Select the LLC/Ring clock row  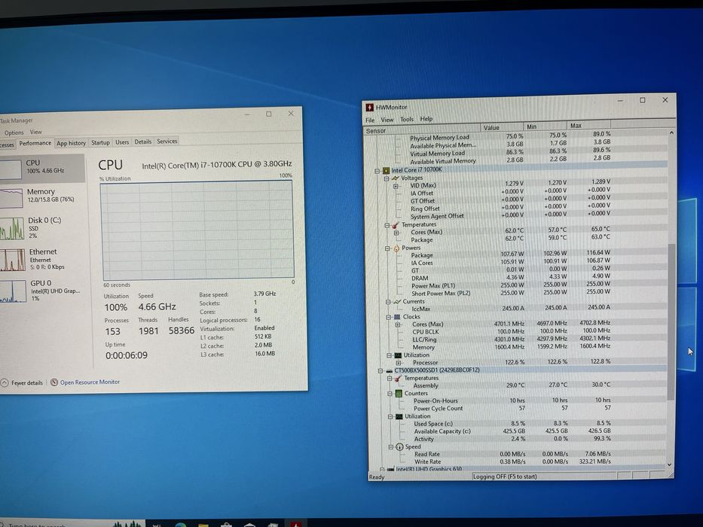click(516, 340)
